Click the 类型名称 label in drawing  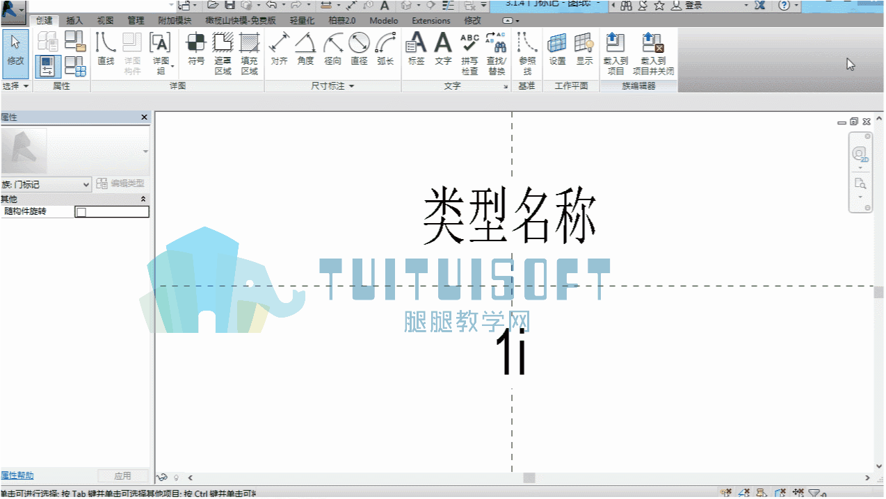(x=510, y=215)
